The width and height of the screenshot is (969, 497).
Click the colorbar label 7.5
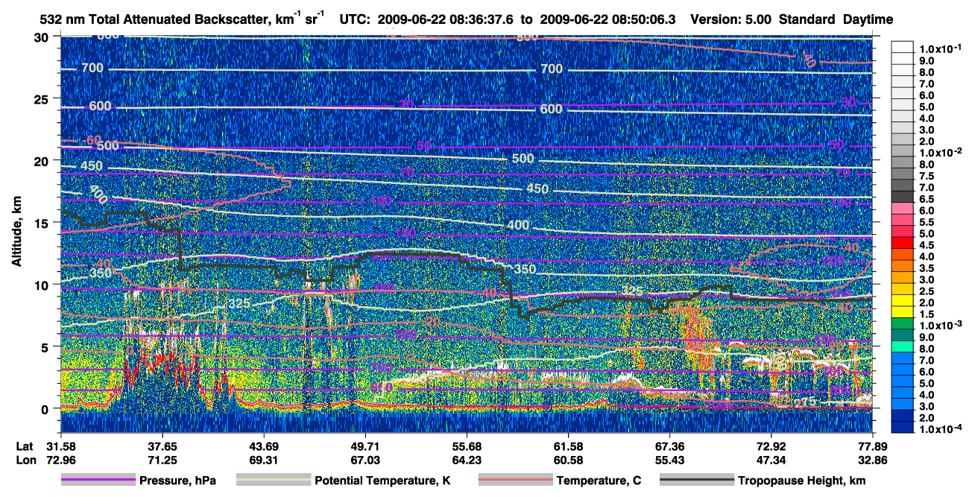point(928,177)
